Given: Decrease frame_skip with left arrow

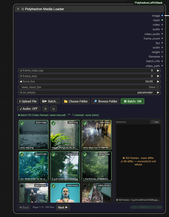Looking at the screenshot, I should point(21,76).
